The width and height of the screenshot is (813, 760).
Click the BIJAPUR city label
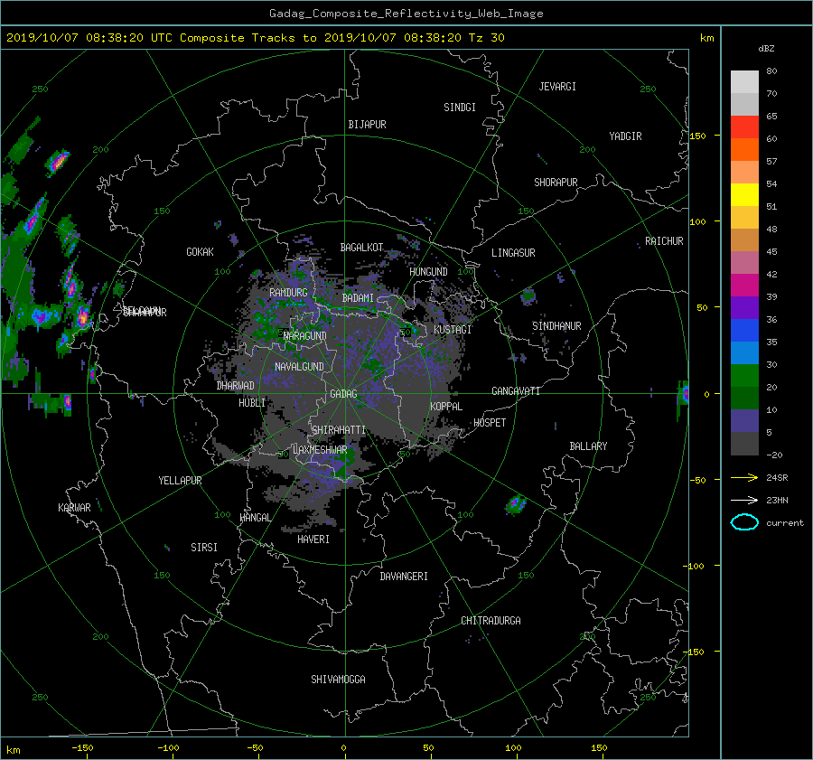tap(367, 125)
